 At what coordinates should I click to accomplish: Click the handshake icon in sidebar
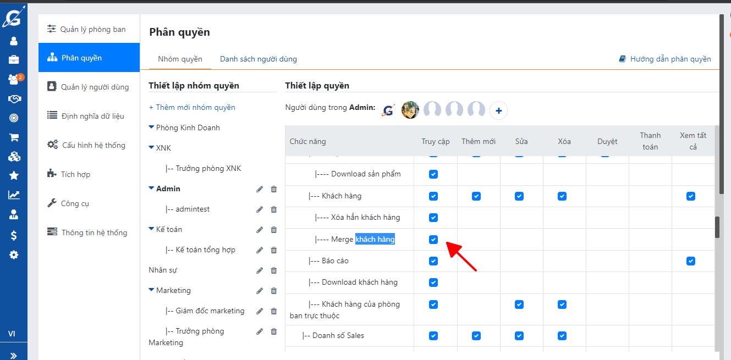[14, 99]
